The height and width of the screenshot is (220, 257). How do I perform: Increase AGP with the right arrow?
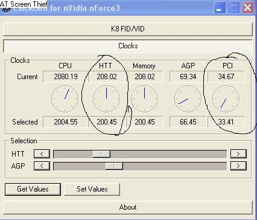[238, 166]
